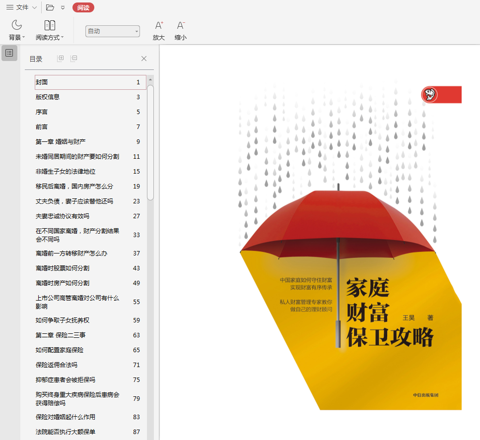Close the 目录 panel
This screenshot has width=480, height=440.
pos(144,59)
